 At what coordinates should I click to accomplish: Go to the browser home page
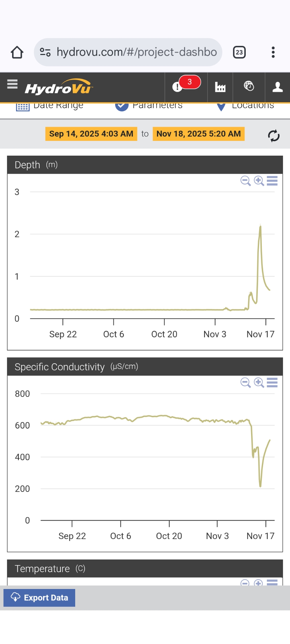pyautogui.click(x=17, y=52)
